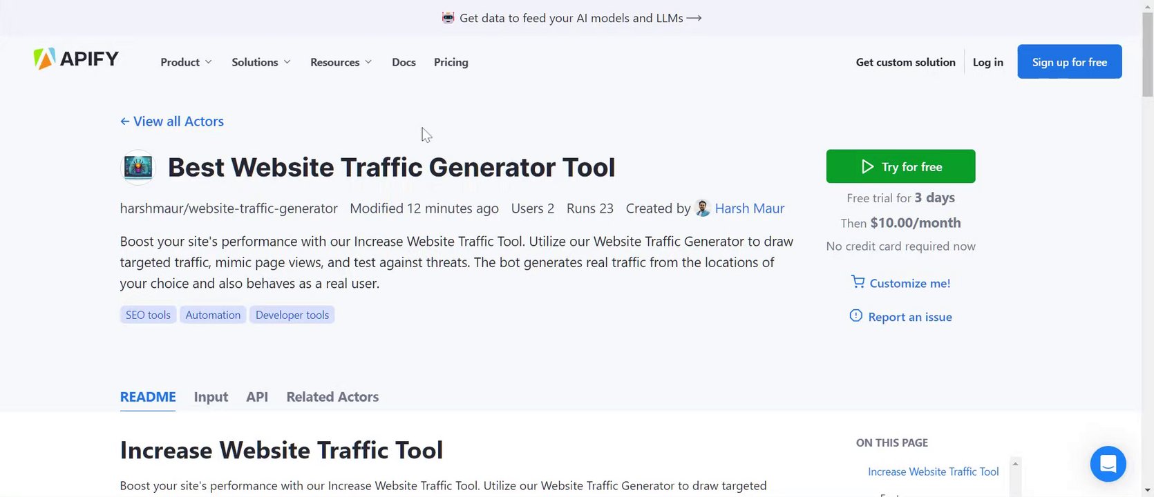
Task: Click Log in
Action: click(988, 62)
